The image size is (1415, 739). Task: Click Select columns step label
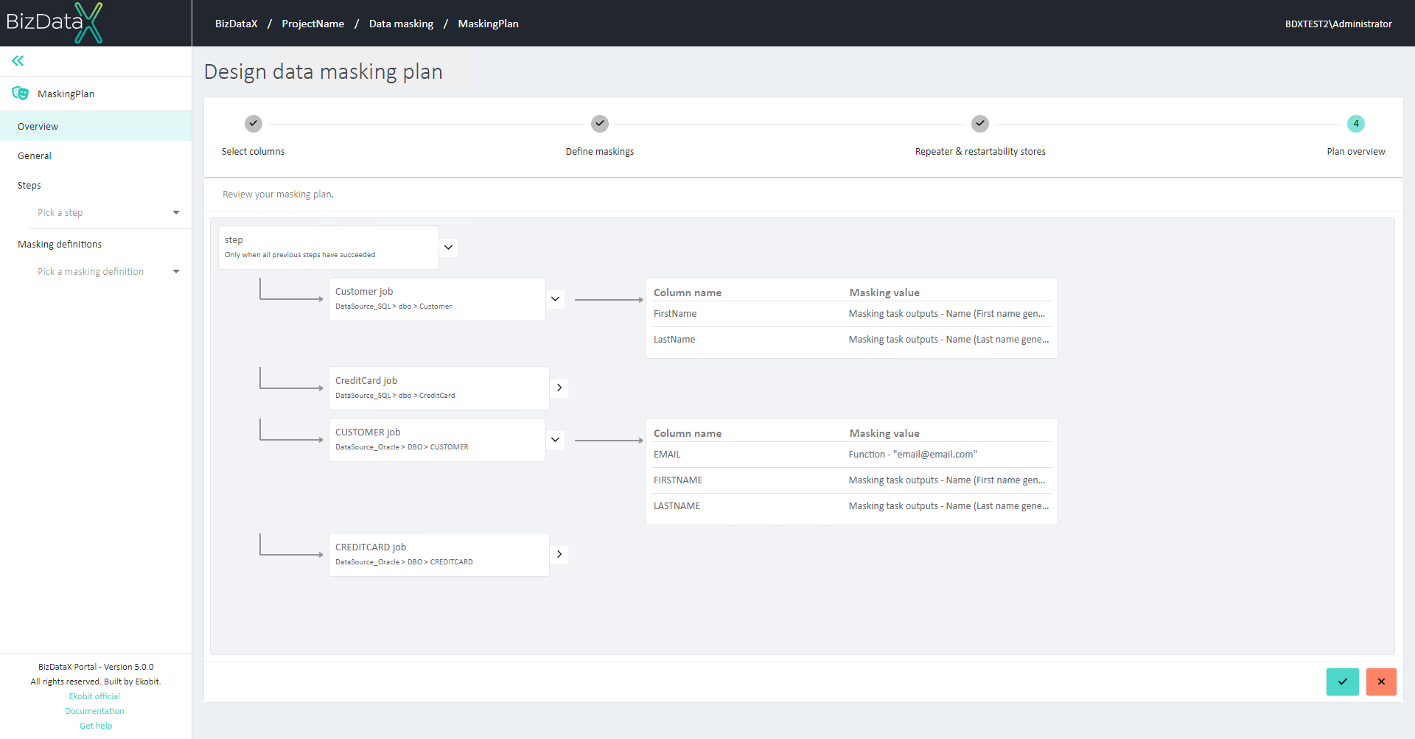pos(254,152)
